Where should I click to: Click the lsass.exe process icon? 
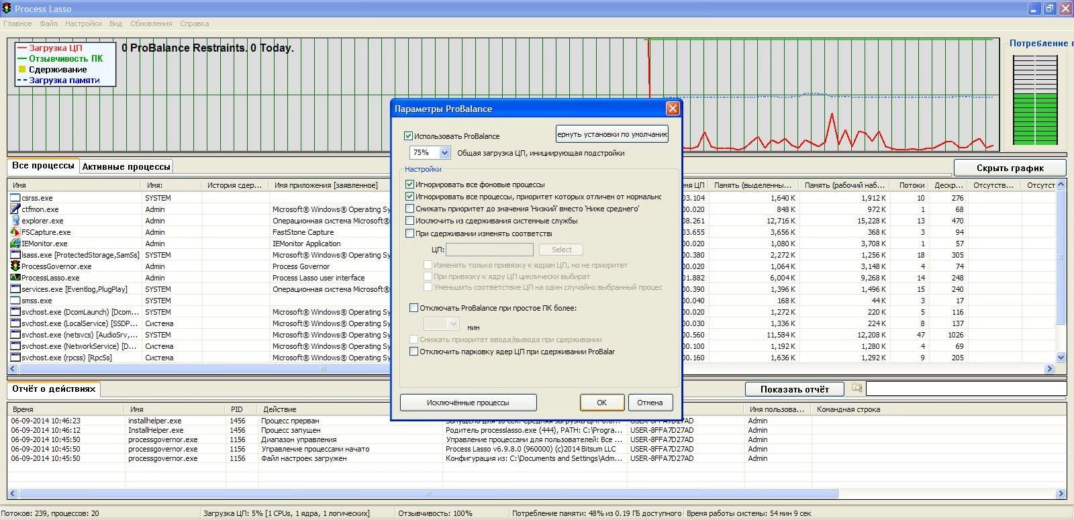pyautogui.click(x=15, y=255)
